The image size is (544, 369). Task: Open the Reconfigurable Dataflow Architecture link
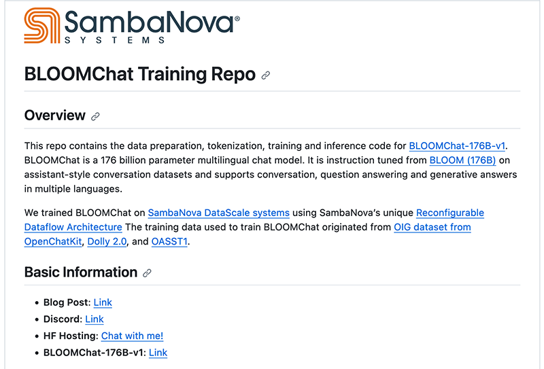click(x=449, y=212)
